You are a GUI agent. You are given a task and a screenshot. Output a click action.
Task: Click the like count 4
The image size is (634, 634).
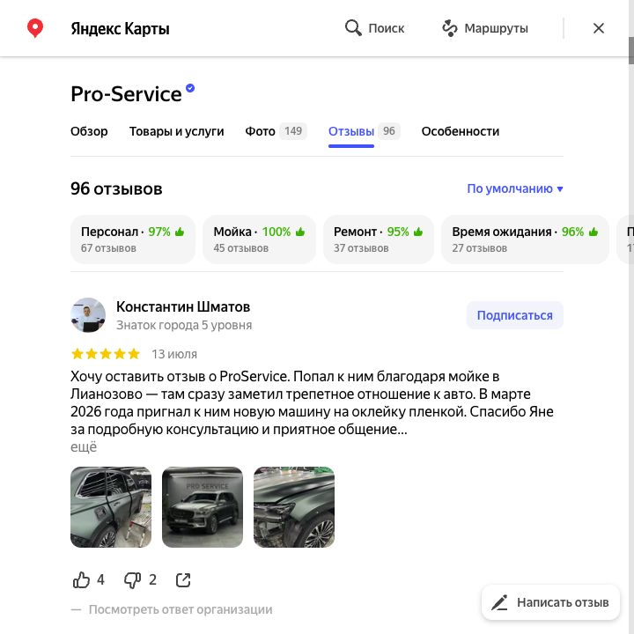click(100, 579)
